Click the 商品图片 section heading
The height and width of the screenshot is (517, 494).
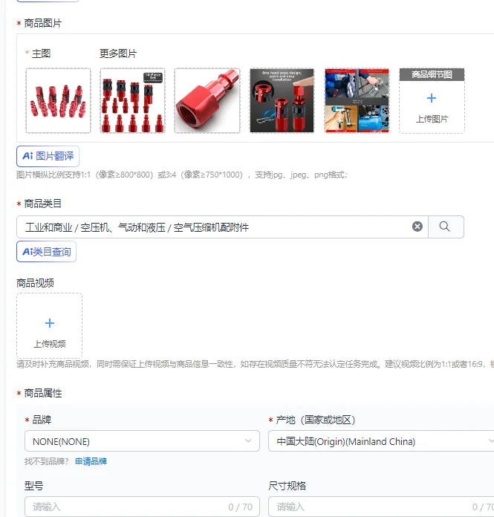43,23
